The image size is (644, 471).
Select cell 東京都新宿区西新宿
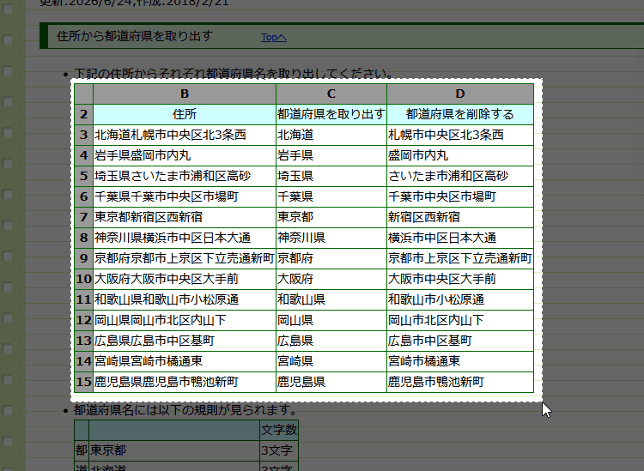pos(185,217)
